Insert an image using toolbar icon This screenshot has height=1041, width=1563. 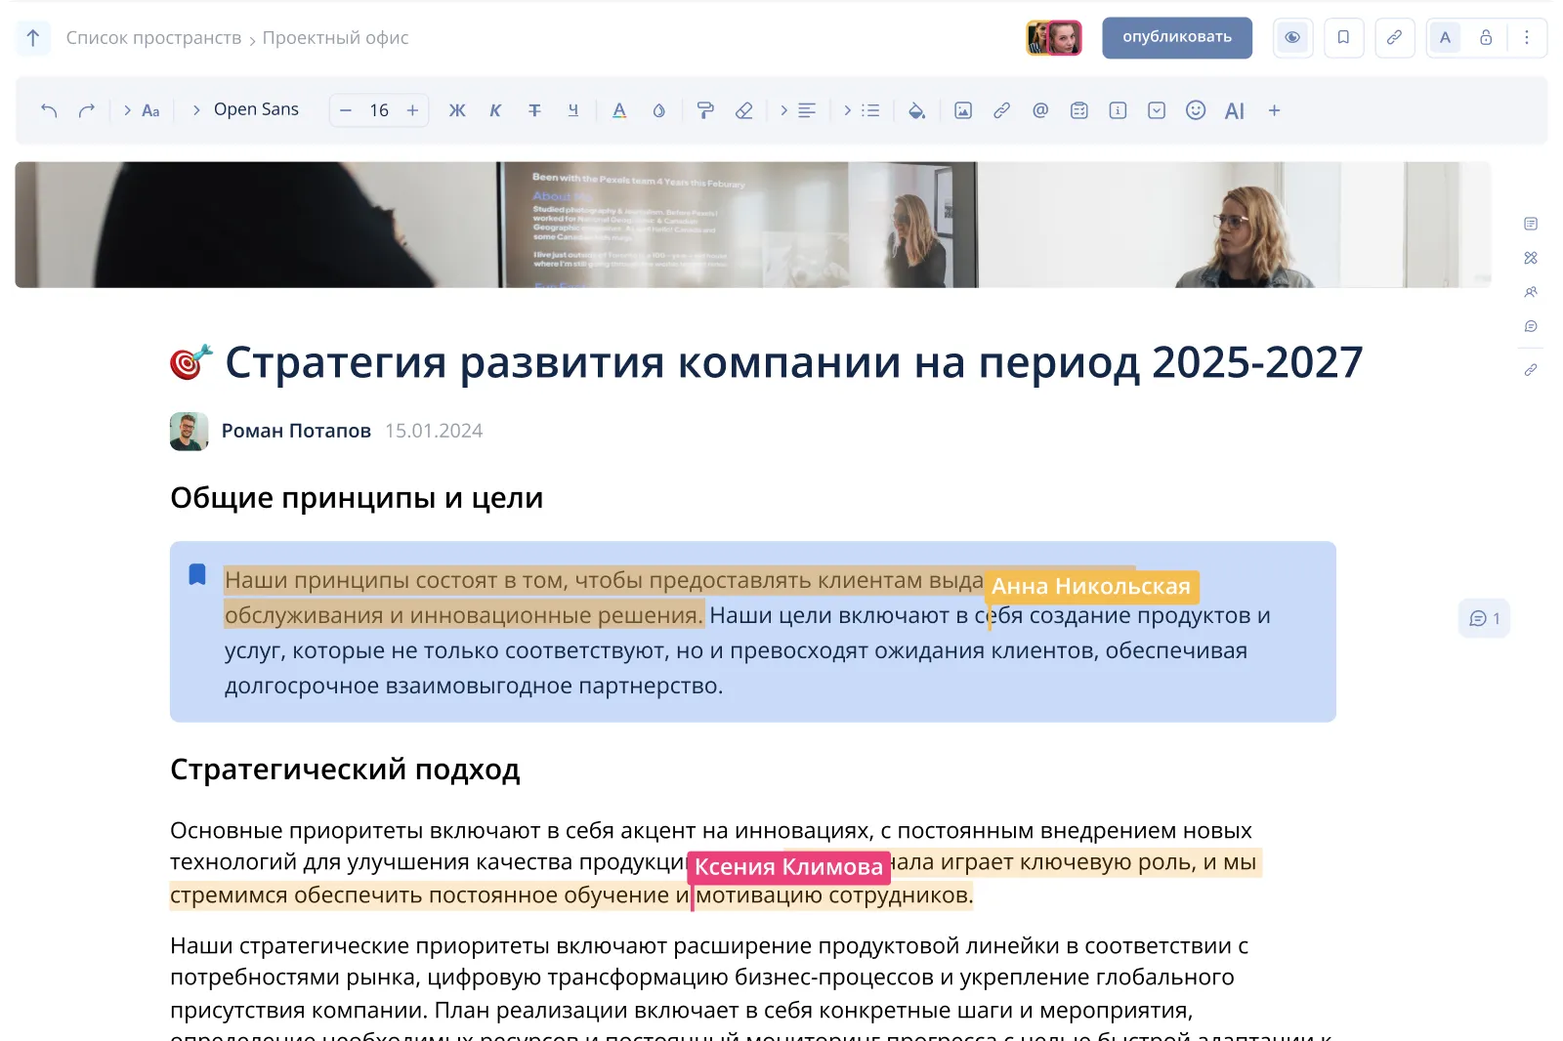point(963,110)
